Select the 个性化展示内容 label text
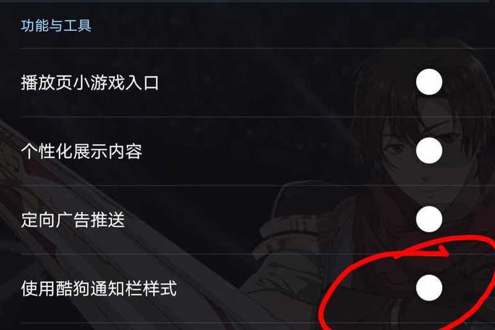The width and height of the screenshot is (495, 330). (x=81, y=152)
